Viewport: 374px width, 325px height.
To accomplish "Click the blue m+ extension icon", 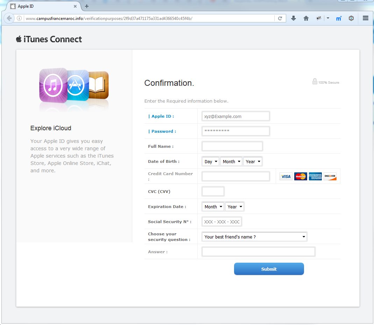I will (339, 19).
